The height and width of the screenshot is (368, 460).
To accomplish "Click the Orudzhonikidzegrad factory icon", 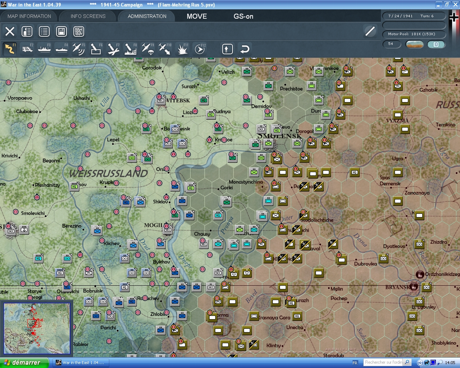I will [x=420, y=274].
